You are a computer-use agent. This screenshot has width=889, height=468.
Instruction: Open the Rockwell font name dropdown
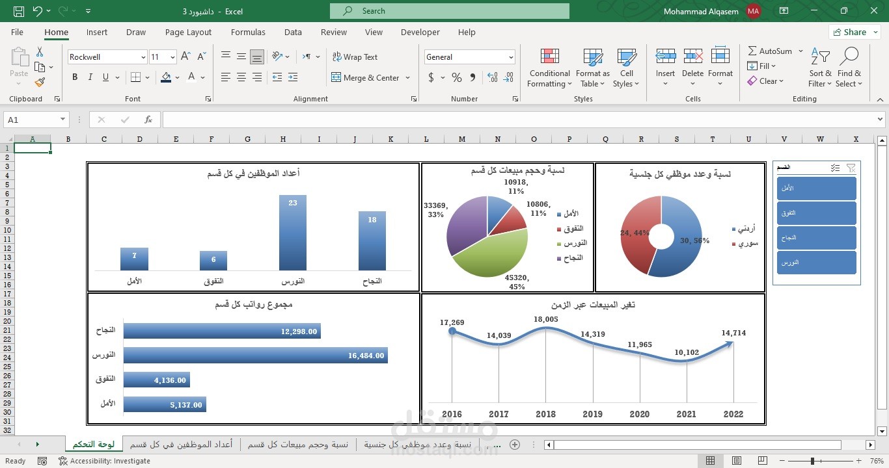pos(143,57)
